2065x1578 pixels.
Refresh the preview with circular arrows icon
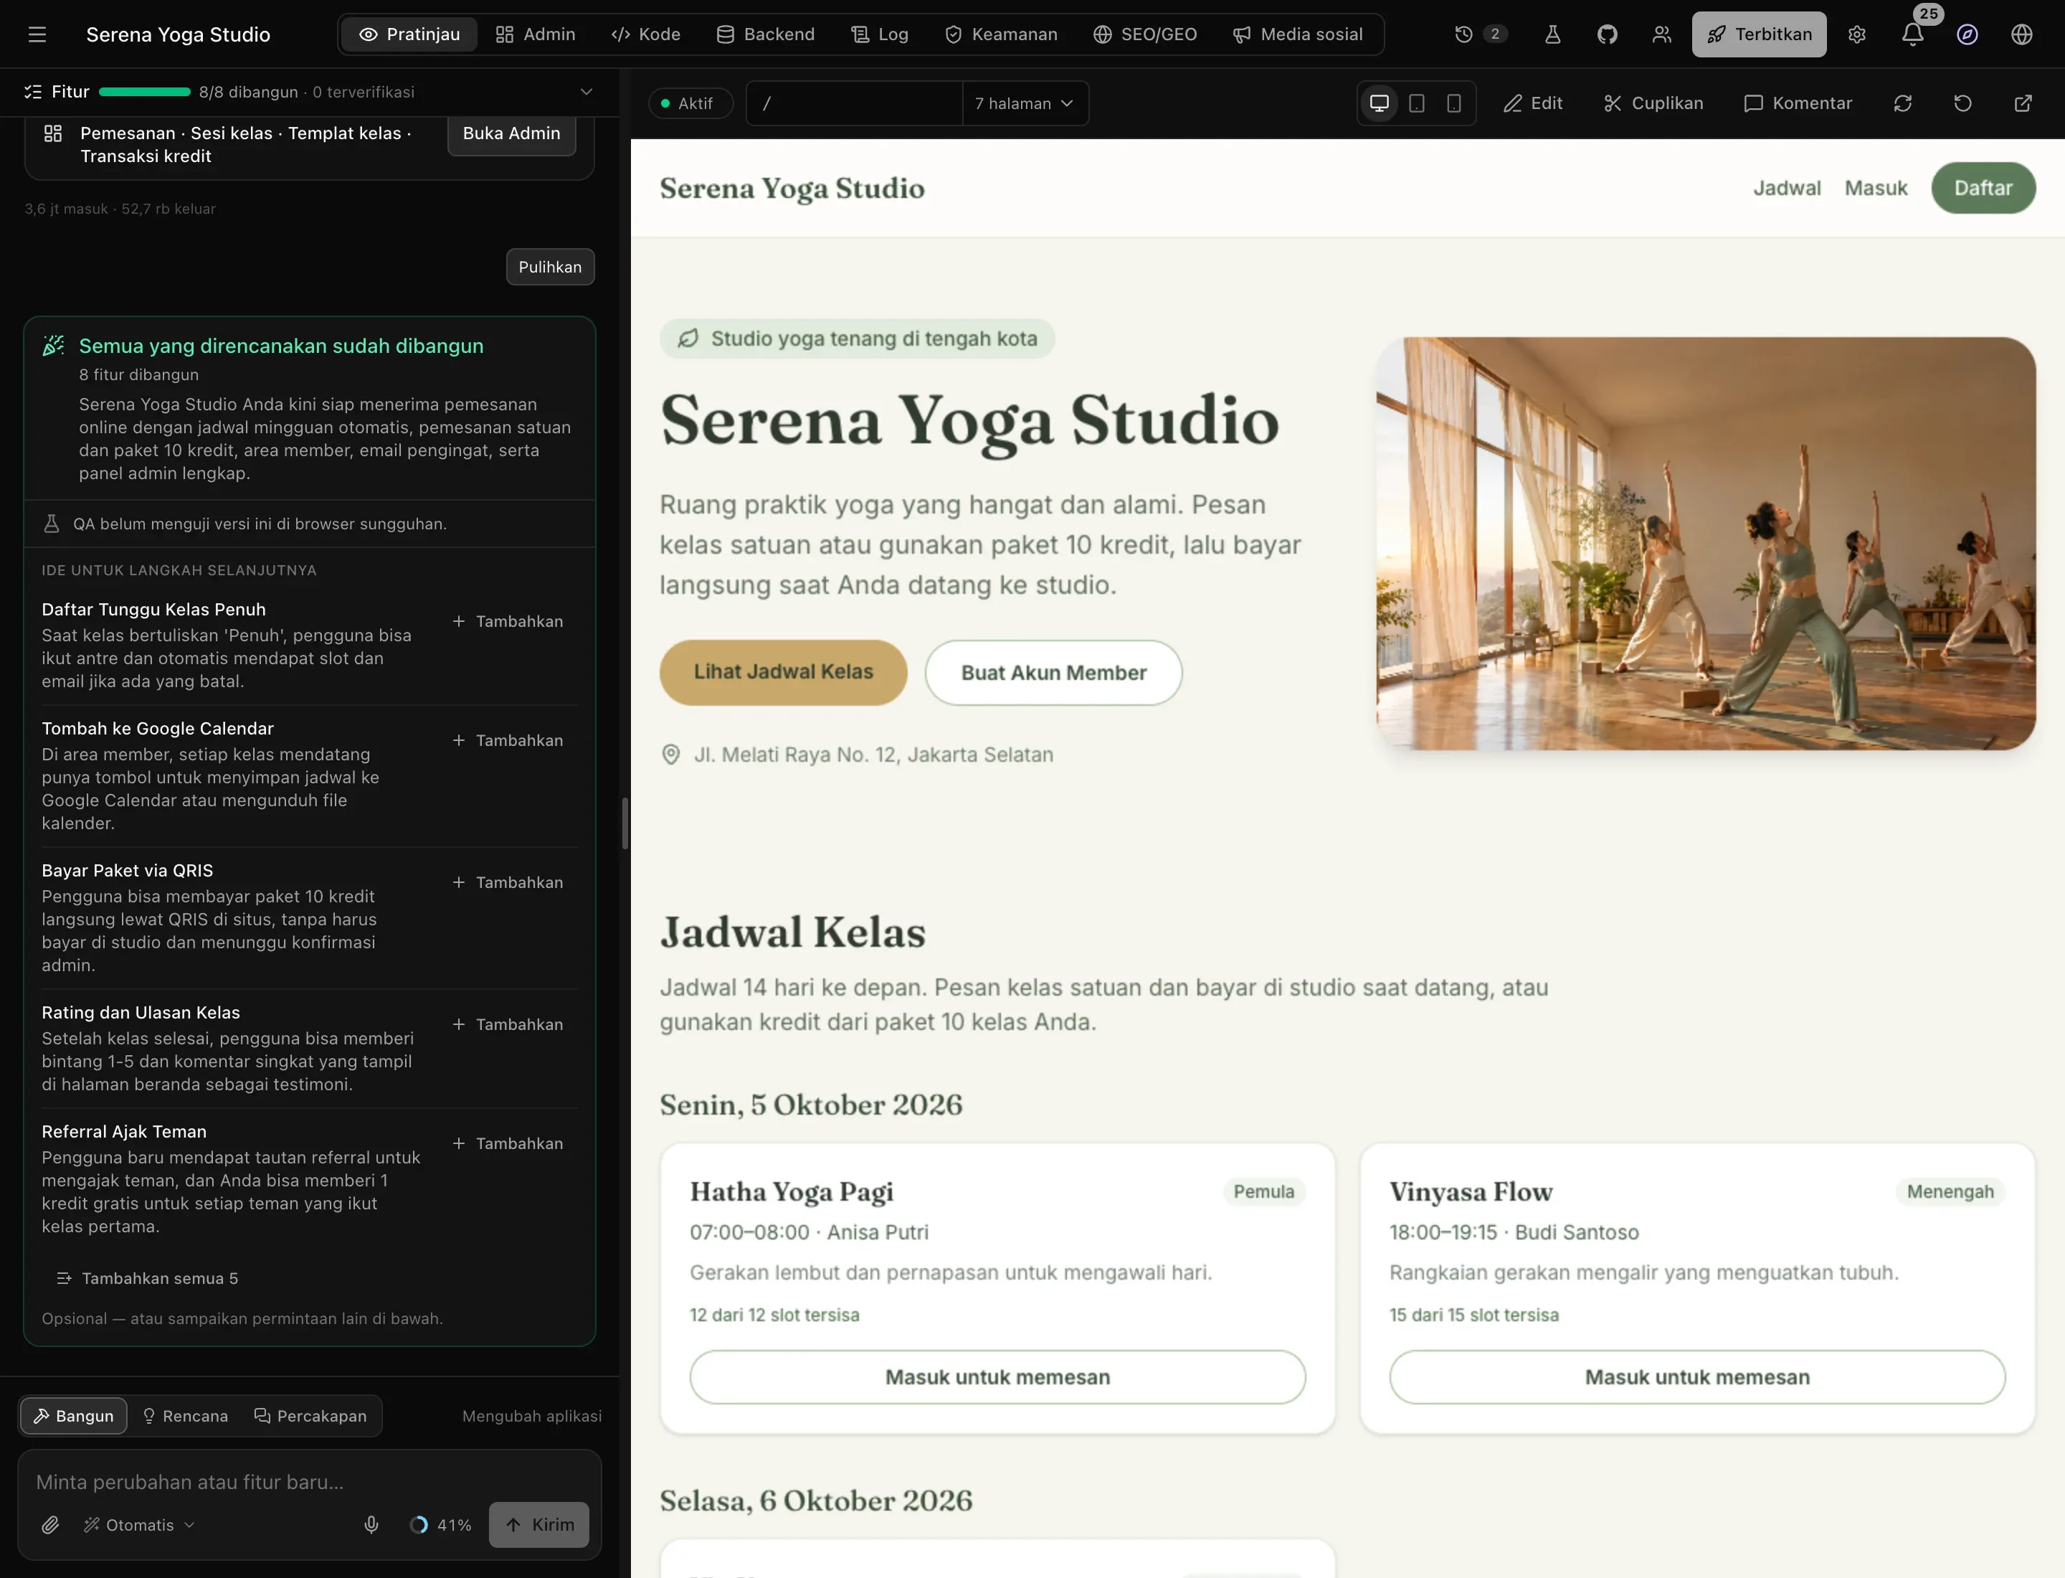tap(1902, 103)
